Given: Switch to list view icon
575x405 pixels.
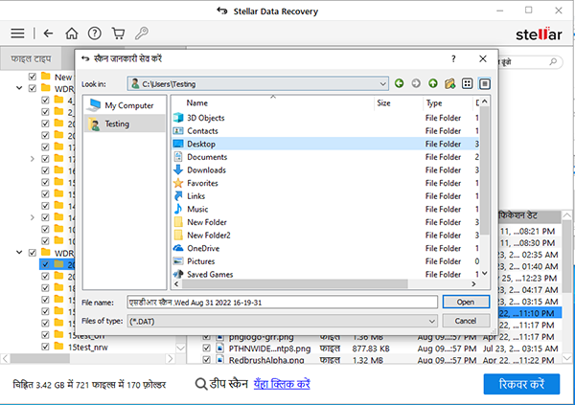Looking at the screenshot, I should point(468,83).
